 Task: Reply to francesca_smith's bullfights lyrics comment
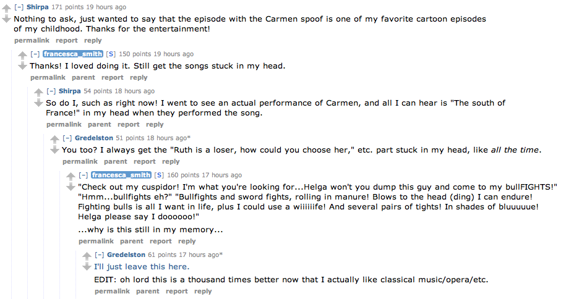click(187, 241)
